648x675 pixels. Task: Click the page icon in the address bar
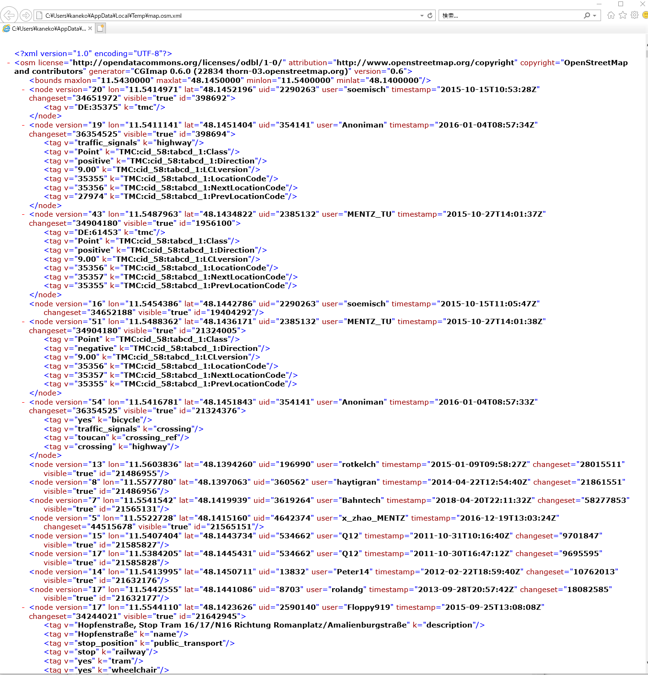click(39, 15)
